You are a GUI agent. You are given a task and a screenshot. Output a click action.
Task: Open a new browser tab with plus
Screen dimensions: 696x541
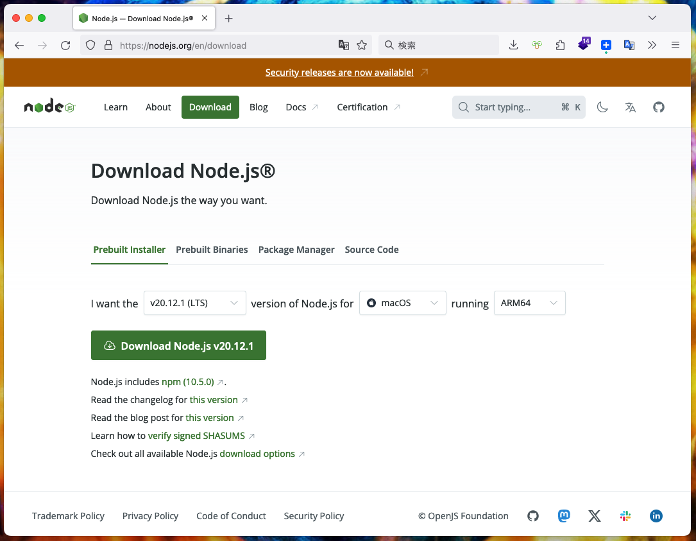click(x=228, y=18)
